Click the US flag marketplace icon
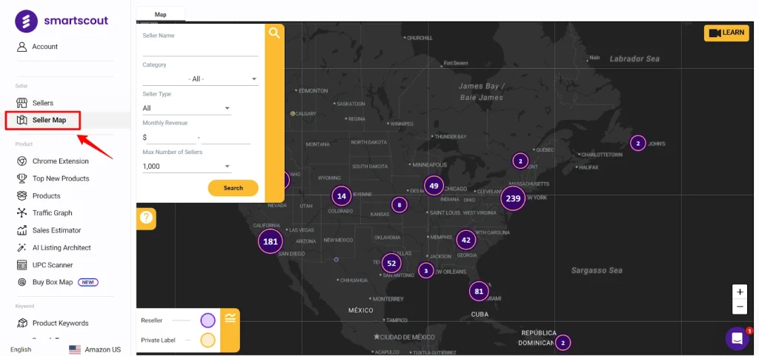This screenshot has height=356, width=759. [x=75, y=350]
